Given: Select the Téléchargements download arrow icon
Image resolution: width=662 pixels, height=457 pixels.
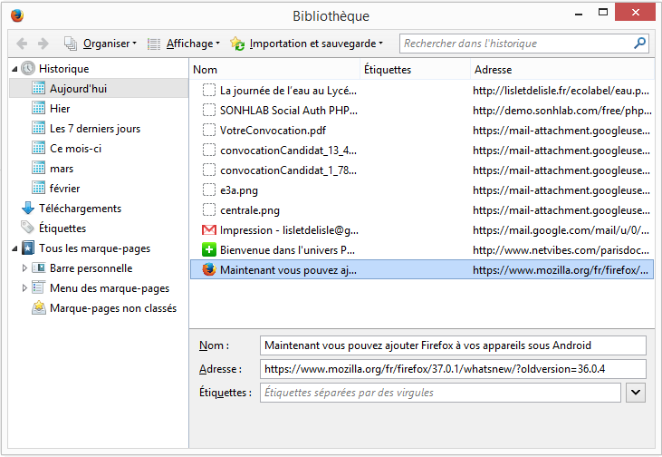Looking at the screenshot, I should click(x=28, y=209).
